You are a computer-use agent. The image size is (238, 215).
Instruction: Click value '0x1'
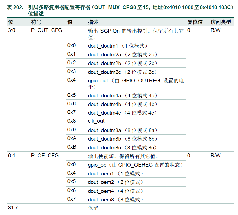click(71, 54)
